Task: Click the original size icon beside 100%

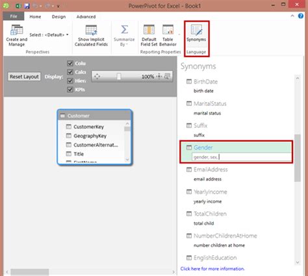Action: click(x=159, y=77)
